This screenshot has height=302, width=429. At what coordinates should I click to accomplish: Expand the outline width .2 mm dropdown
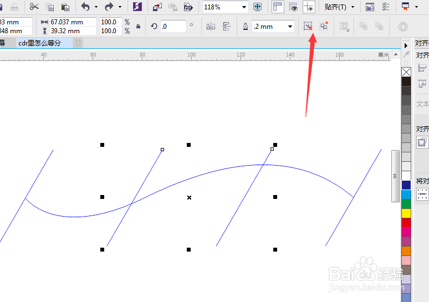290,27
